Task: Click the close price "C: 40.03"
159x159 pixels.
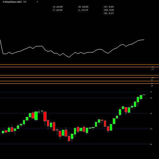Action: pos(58,10)
